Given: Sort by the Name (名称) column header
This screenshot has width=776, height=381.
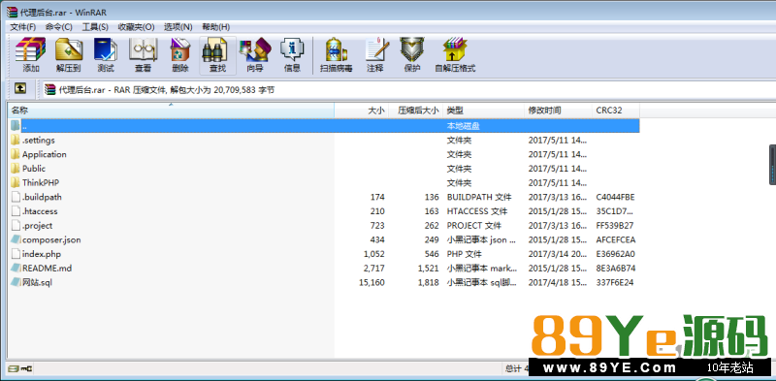Looking at the screenshot, I should pyautogui.click(x=172, y=111).
